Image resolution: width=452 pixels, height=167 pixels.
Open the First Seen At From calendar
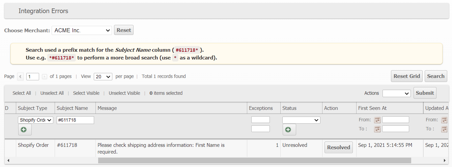377,120
